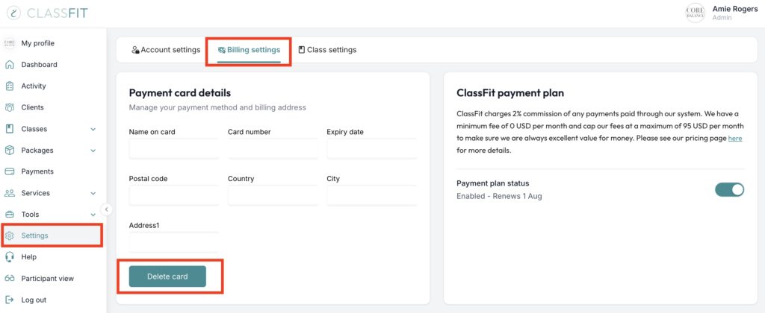Click the City input field
Viewport: 765px width, 313px height.
tap(372, 195)
